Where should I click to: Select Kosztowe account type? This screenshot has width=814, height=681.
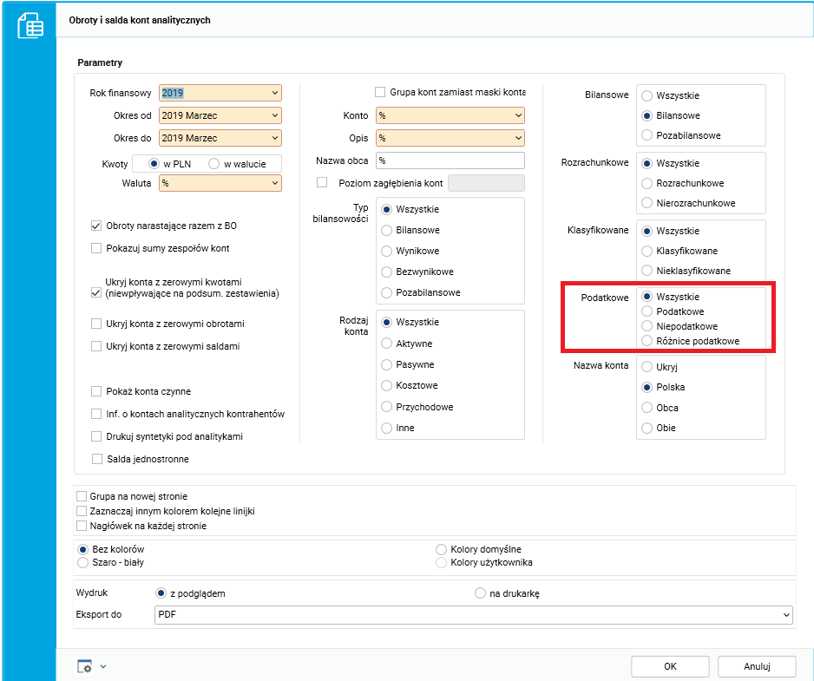tap(387, 385)
